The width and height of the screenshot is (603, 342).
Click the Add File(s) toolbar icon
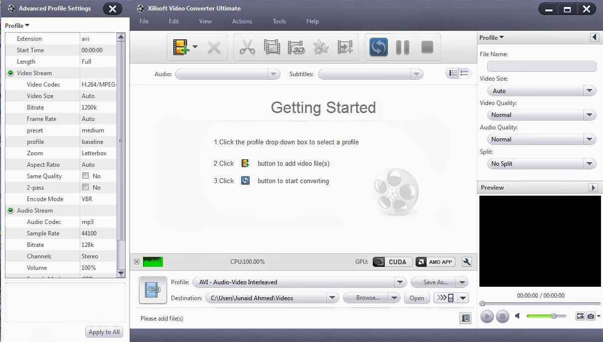[181, 47]
